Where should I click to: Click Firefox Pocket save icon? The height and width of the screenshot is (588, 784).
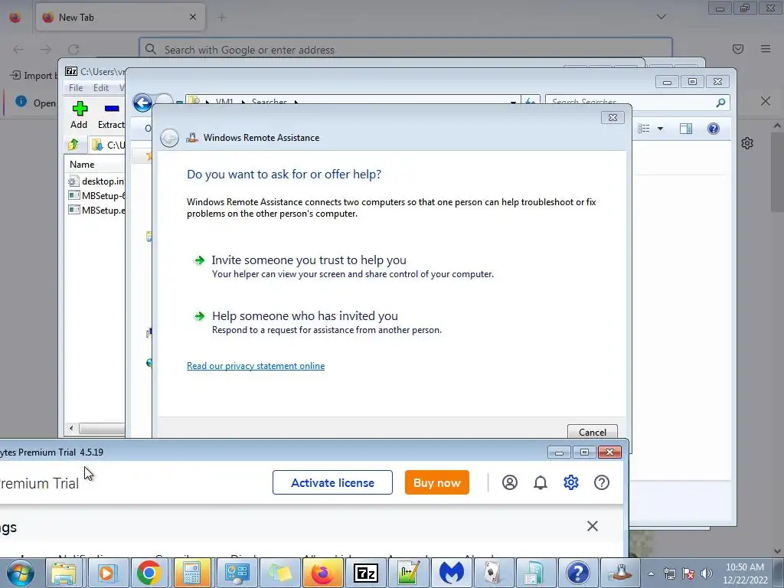tap(737, 49)
